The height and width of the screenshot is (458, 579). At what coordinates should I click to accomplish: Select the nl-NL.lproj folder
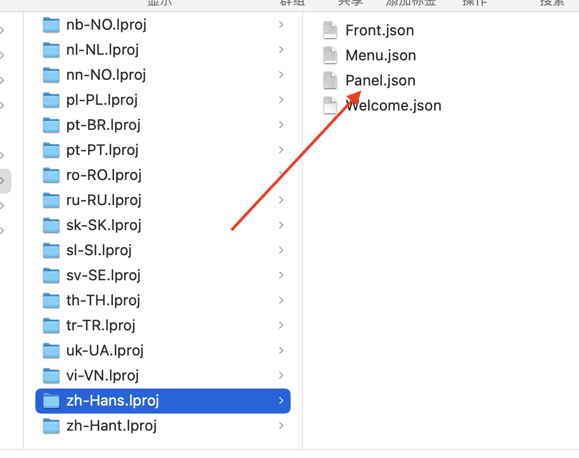[x=163, y=50]
